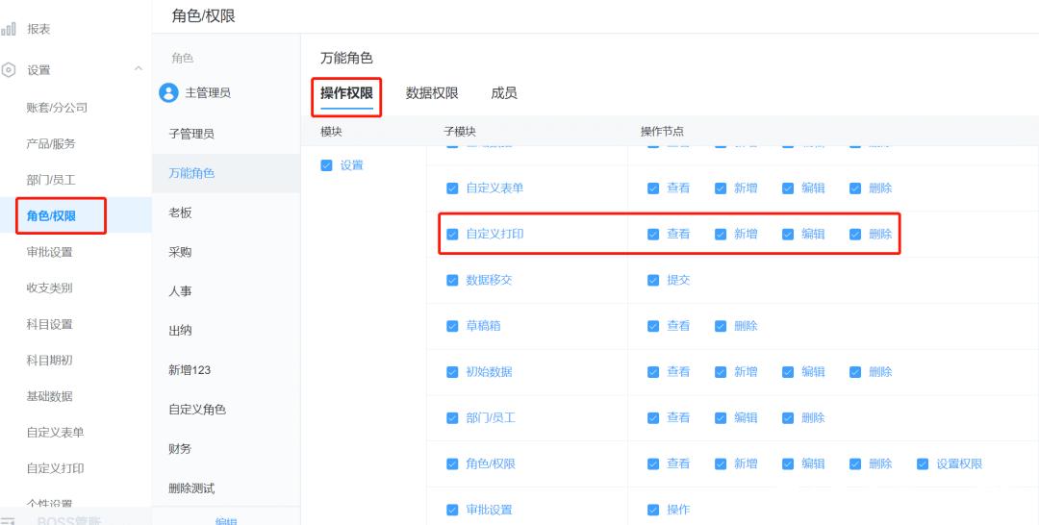The image size is (1039, 525).
Task: Toggle 操作 checkbox in 审批设置 row
Action: (x=653, y=510)
